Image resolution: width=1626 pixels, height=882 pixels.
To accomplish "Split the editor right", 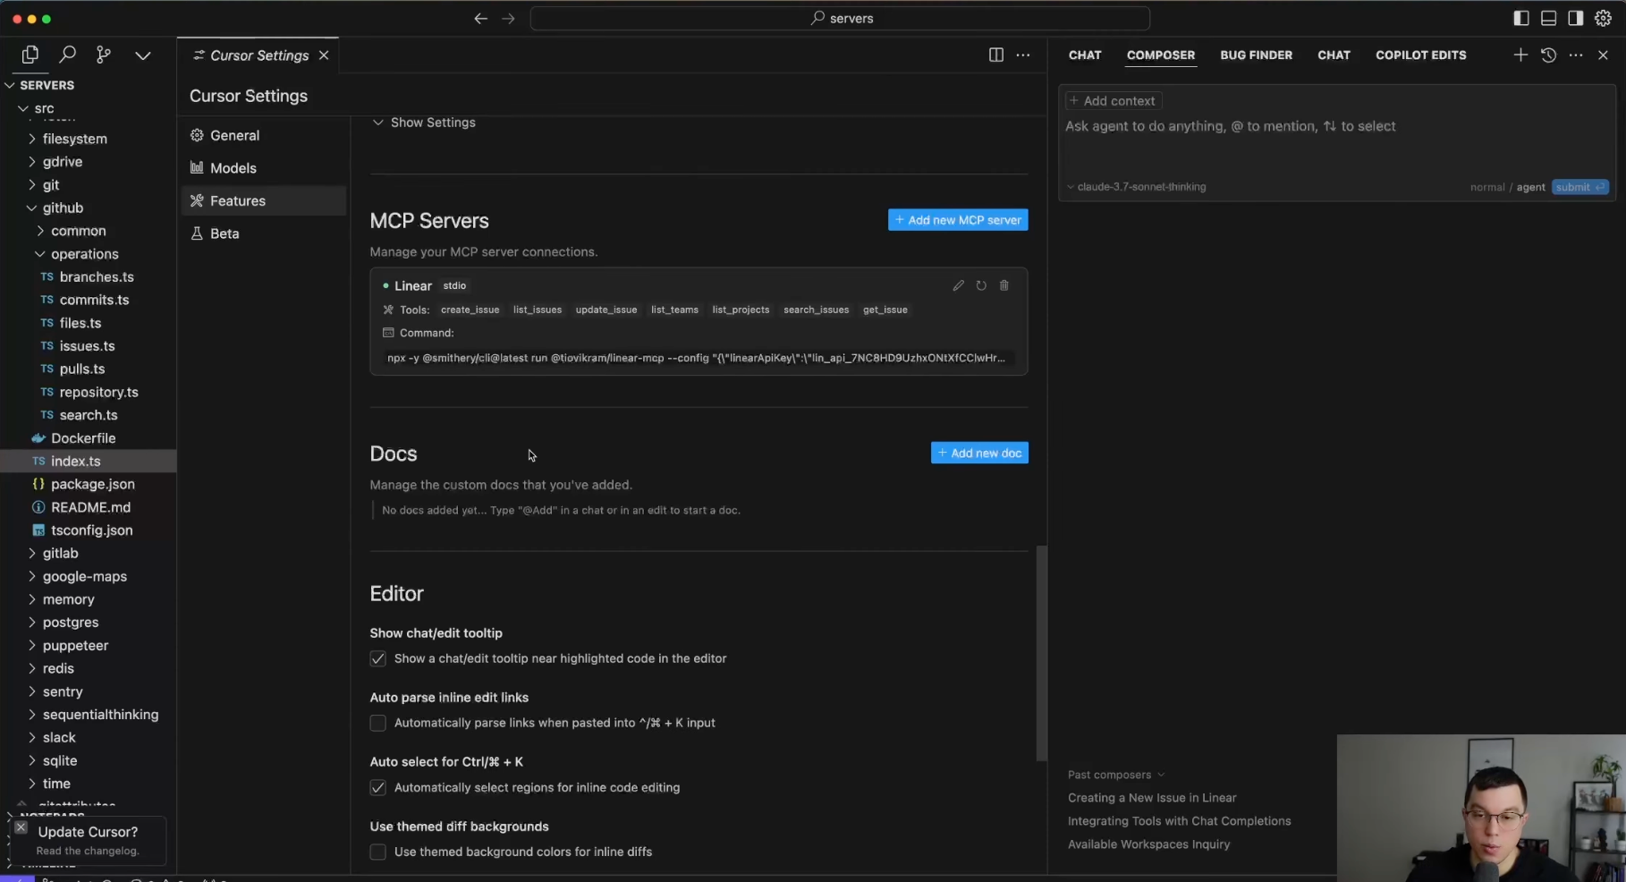I will 995,55.
